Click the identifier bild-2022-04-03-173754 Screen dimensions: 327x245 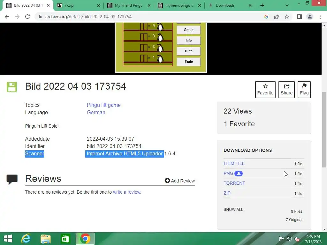[114, 146]
